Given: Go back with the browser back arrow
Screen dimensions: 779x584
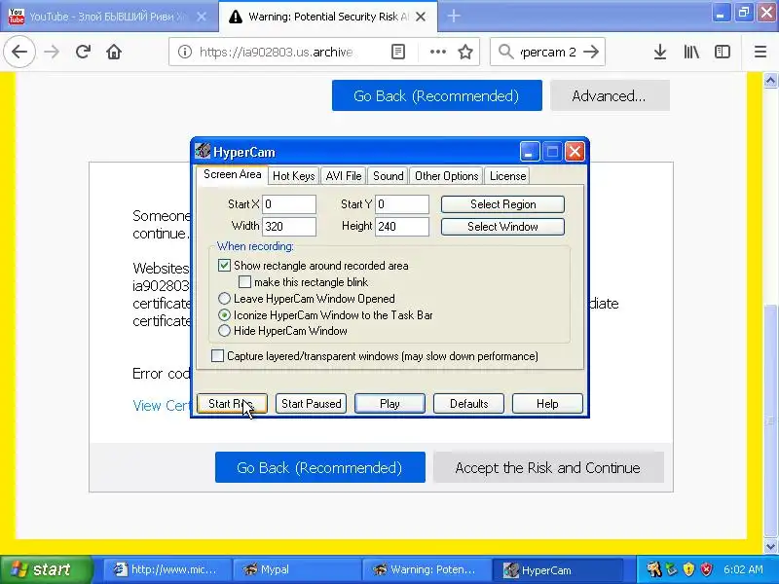Looking at the screenshot, I should [x=19, y=52].
